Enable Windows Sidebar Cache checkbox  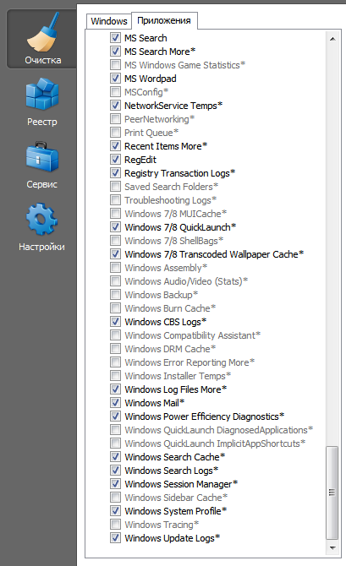tap(115, 498)
